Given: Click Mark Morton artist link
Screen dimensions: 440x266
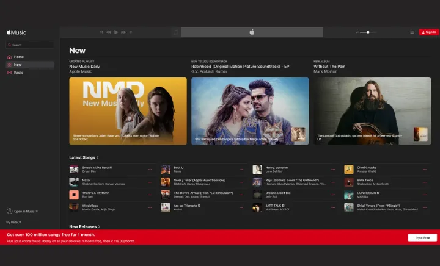Looking at the screenshot, I should click(326, 71).
